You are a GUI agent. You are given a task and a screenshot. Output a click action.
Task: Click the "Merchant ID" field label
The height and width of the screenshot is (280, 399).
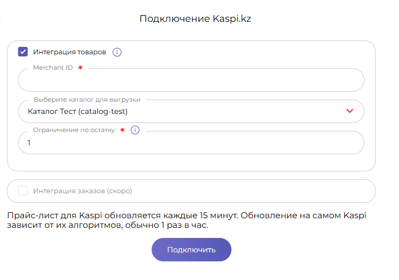coord(53,68)
